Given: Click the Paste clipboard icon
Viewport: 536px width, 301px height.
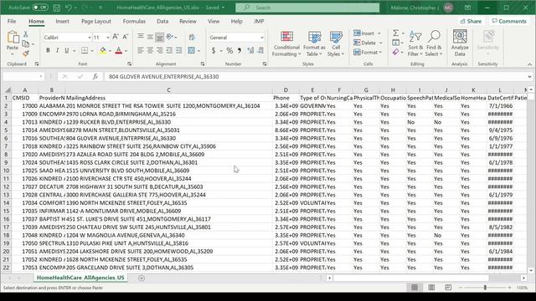Looking at the screenshot, I should click(x=13, y=38).
